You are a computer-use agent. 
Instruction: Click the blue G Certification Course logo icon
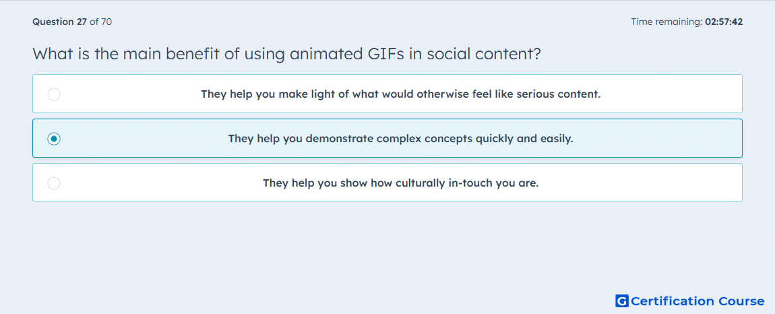622,301
